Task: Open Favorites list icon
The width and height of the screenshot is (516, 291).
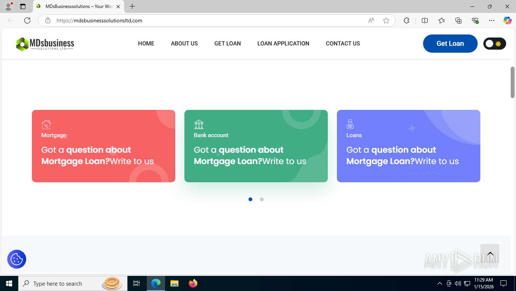Action: [442, 20]
